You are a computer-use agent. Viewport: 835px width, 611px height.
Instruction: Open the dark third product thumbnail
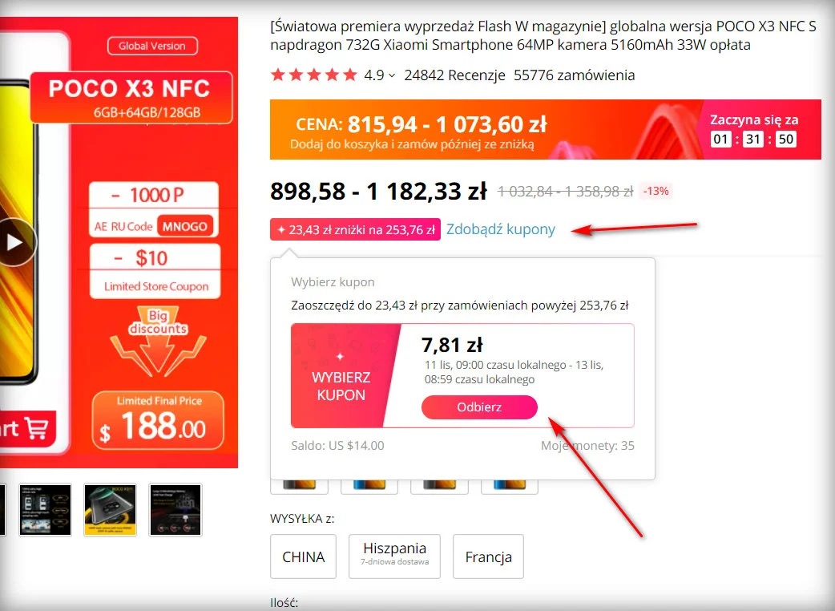175,510
